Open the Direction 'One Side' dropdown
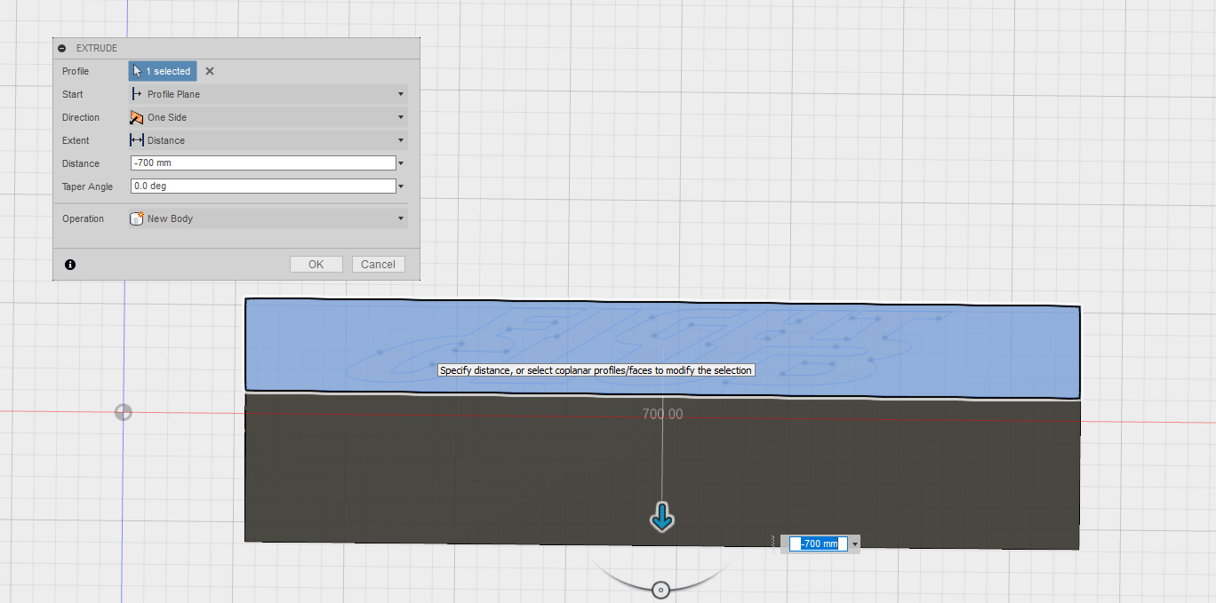1216x603 pixels. coord(268,117)
